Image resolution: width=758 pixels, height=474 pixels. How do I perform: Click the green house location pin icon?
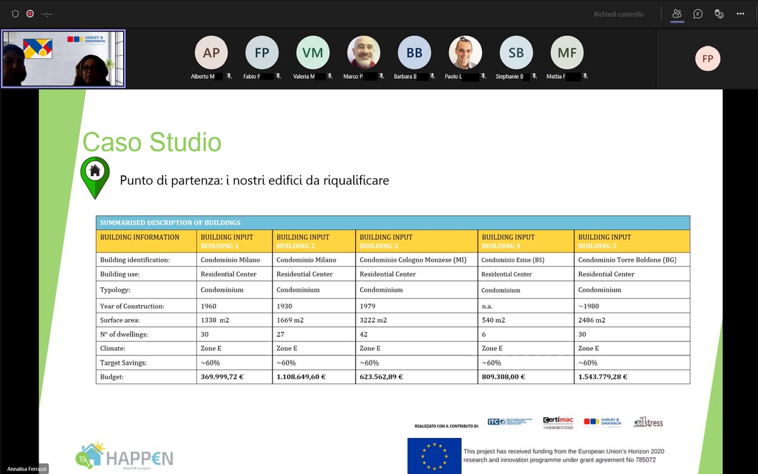pyautogui.click(x=95, y=178)
